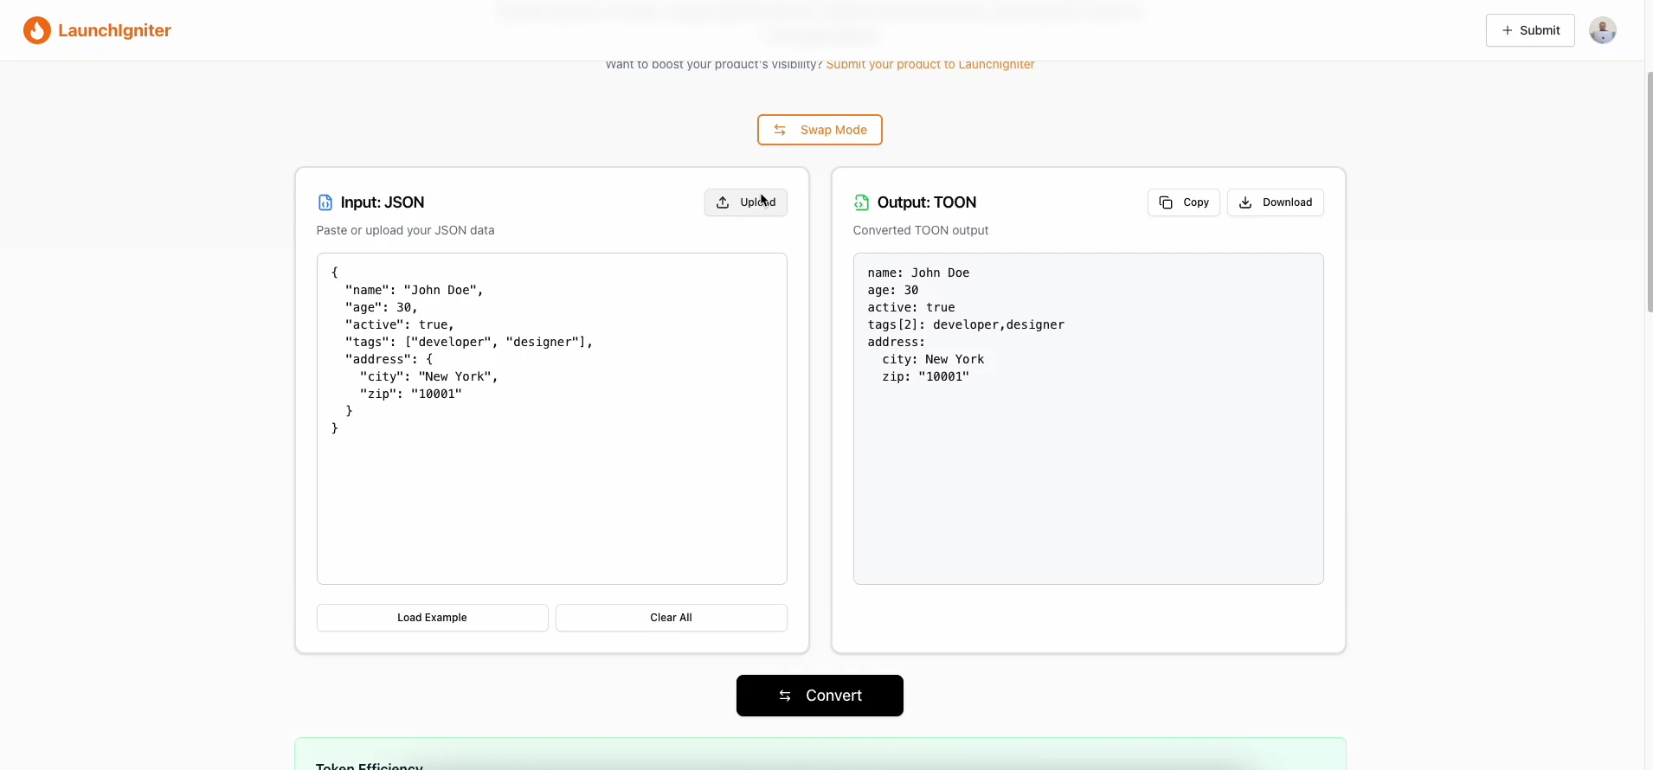Focus the JSON input text area
Image resolution: width=1653 pixels, height=770 pixels.
click(x=552, y=419)
